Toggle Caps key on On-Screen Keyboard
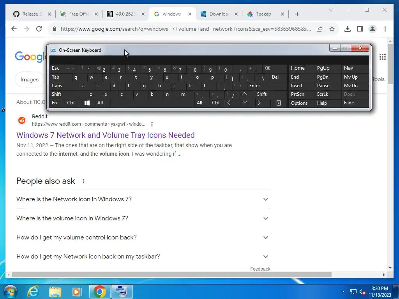Screen dimensions: 399x299 point(65,86)
